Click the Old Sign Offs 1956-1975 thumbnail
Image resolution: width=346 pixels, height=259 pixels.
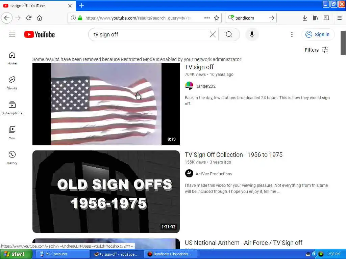pyautogui.click(x=106, y=192)
